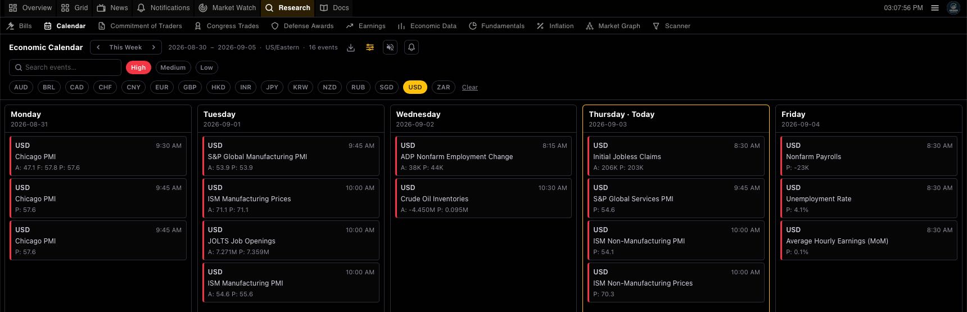The height and width of the screenshot is (312, 967).
Task: Open the Monday 9:30 AM Chicago PMI event
Action: tap(98, 156)
